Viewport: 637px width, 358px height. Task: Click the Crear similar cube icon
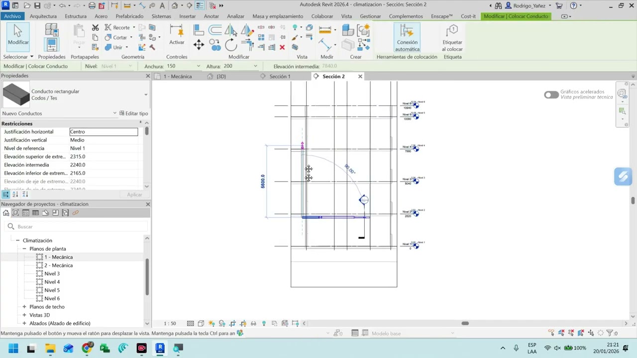click(x=348, y=30)
